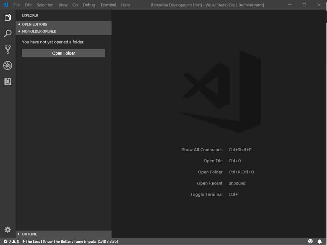This screenshot has height=245, width=327.
Task: Open the feedback smiley icon
Action: [310, 241]
